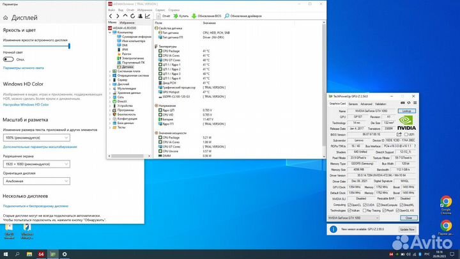460x259 pixels.
Task: Click the Bus Interface question mark in GPU-Z
Action: [x=415, y=146]
